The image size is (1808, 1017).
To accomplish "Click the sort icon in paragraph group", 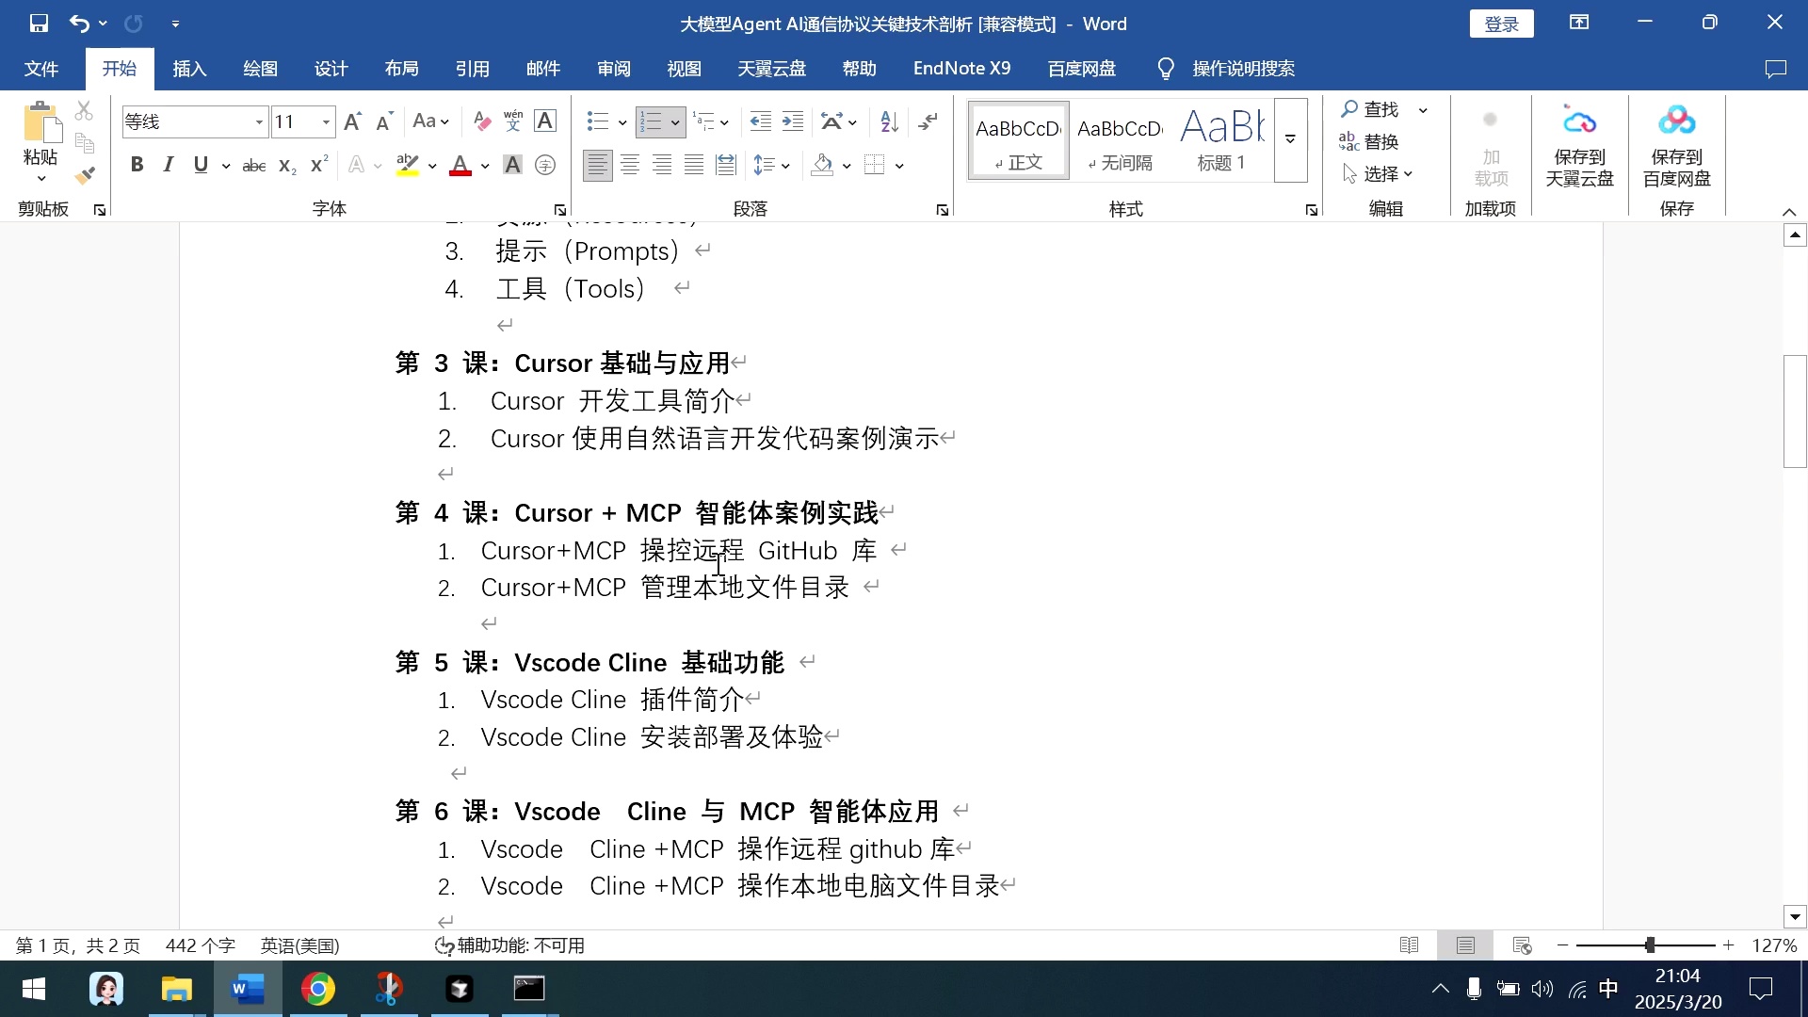I will pos(886,121).
